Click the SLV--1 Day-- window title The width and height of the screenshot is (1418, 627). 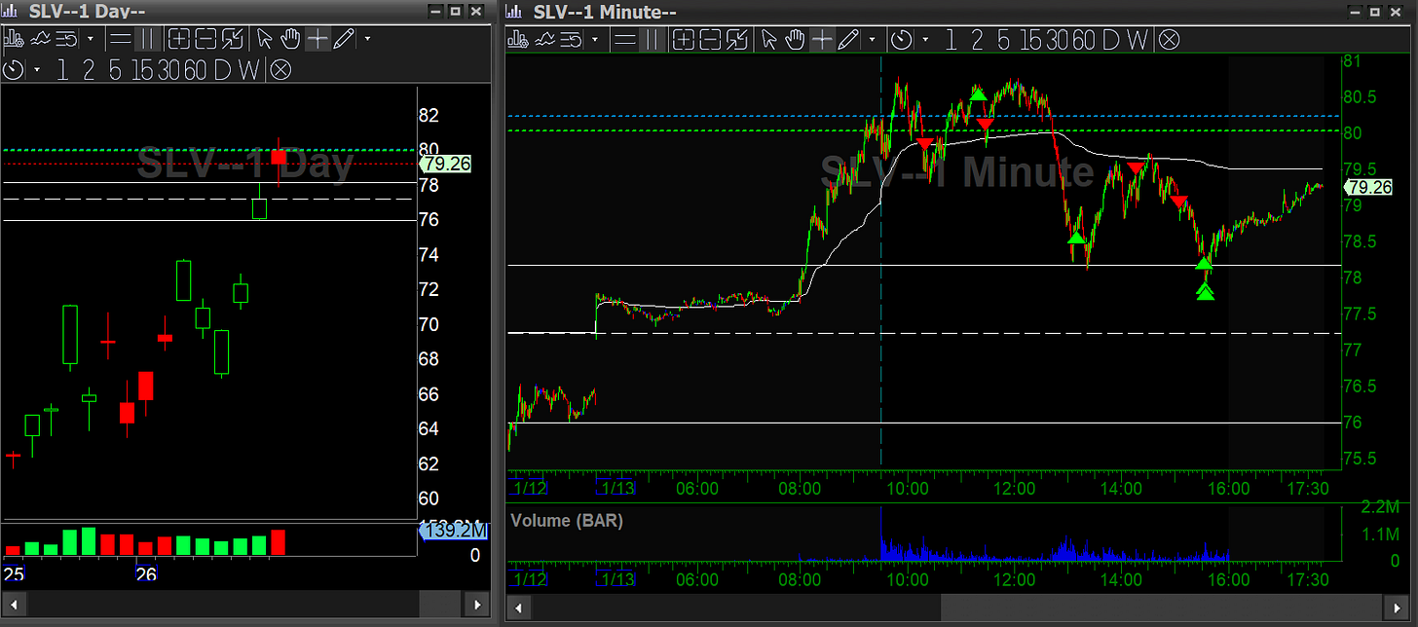click(88, 12)
